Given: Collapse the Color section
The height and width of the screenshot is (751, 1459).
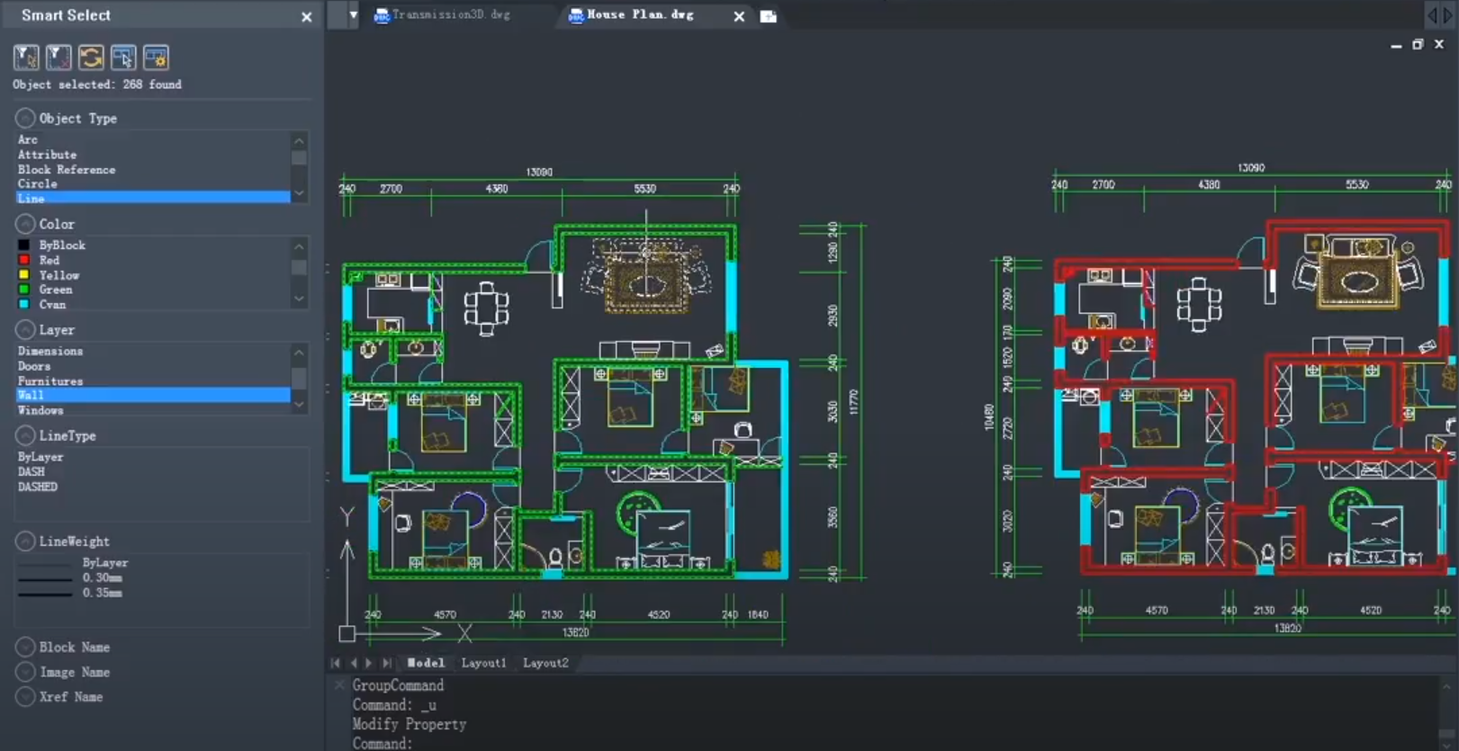Looking at the screenshot, I should click(25, 224).
